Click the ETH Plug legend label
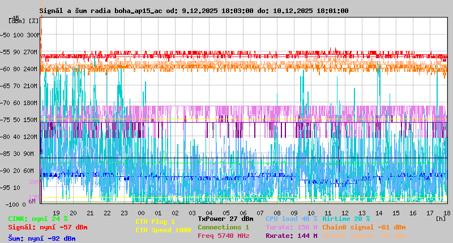 155,222
